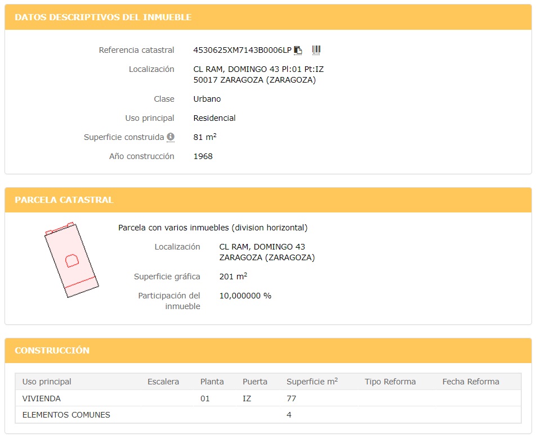
Task: Collapse the Parcela catastral section header
Action: (x=268, y=200)
